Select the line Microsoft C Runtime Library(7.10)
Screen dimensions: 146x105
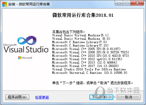point(80,45)
